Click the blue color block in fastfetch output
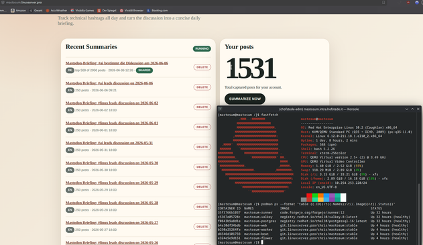Screen dimensions: 423x245 point(326,197)
